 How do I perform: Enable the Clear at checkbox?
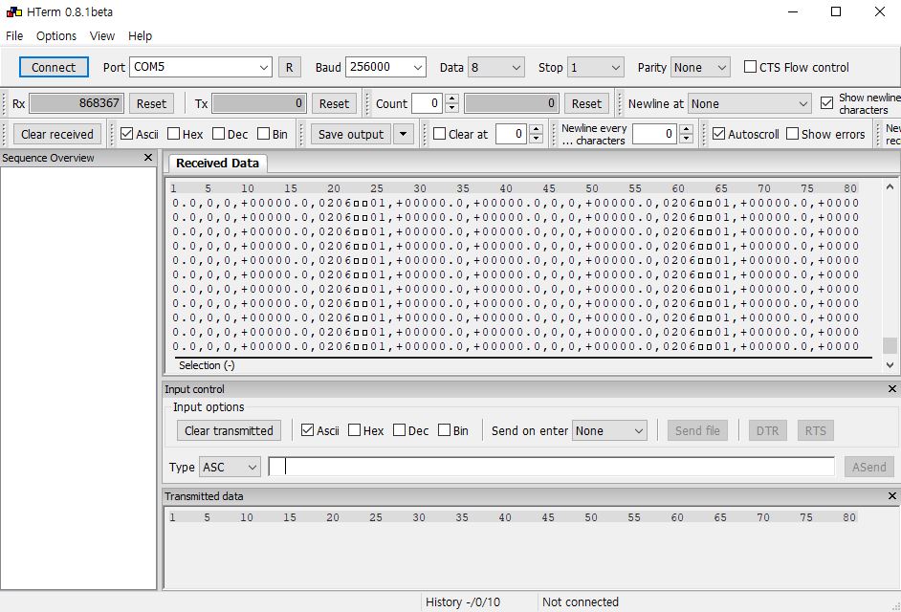440,134
